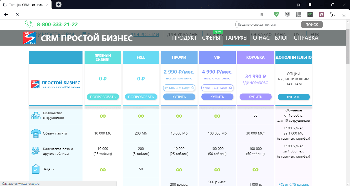Click the 2 990 ₽/мес. price
The image size is (350, 186).
pos(179,72)
